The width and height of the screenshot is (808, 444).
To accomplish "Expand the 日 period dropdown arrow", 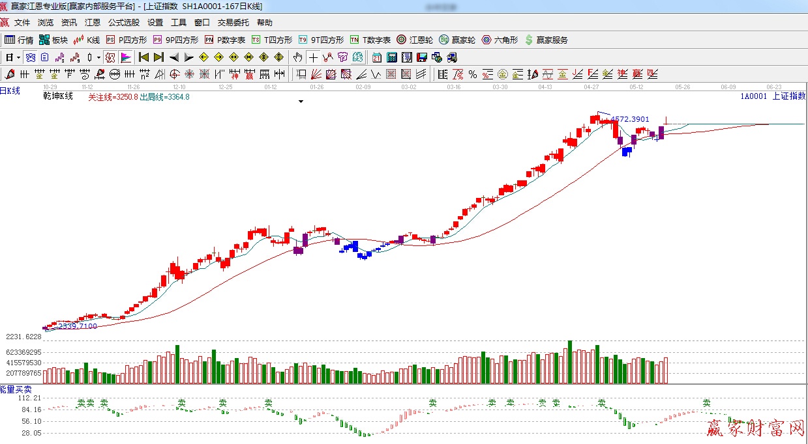I will tap(19, 57).
